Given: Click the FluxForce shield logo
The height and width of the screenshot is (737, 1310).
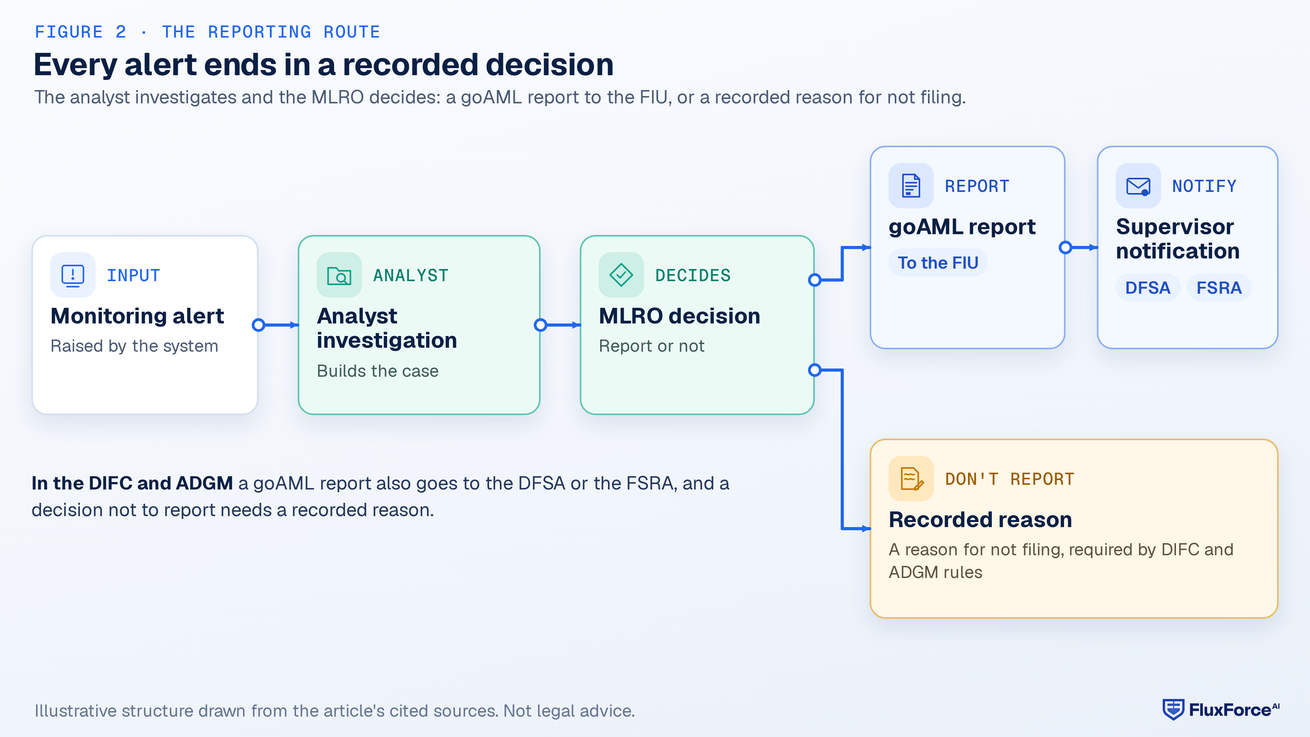Looking at the screenshot, I should 1173,710.
